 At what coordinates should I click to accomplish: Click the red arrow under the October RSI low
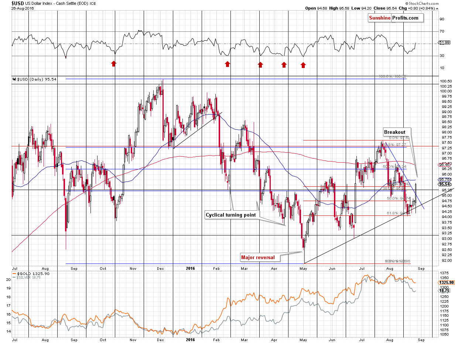(x=114, y=64)
